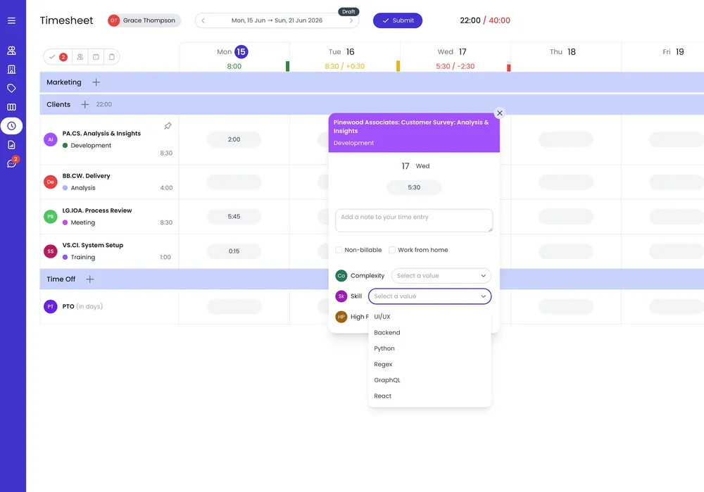Click the yellow Tuesday progress bar

pos(398,66)
